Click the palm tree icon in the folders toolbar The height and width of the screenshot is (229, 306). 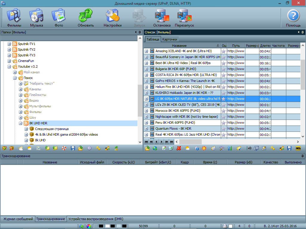click(116, 148)
